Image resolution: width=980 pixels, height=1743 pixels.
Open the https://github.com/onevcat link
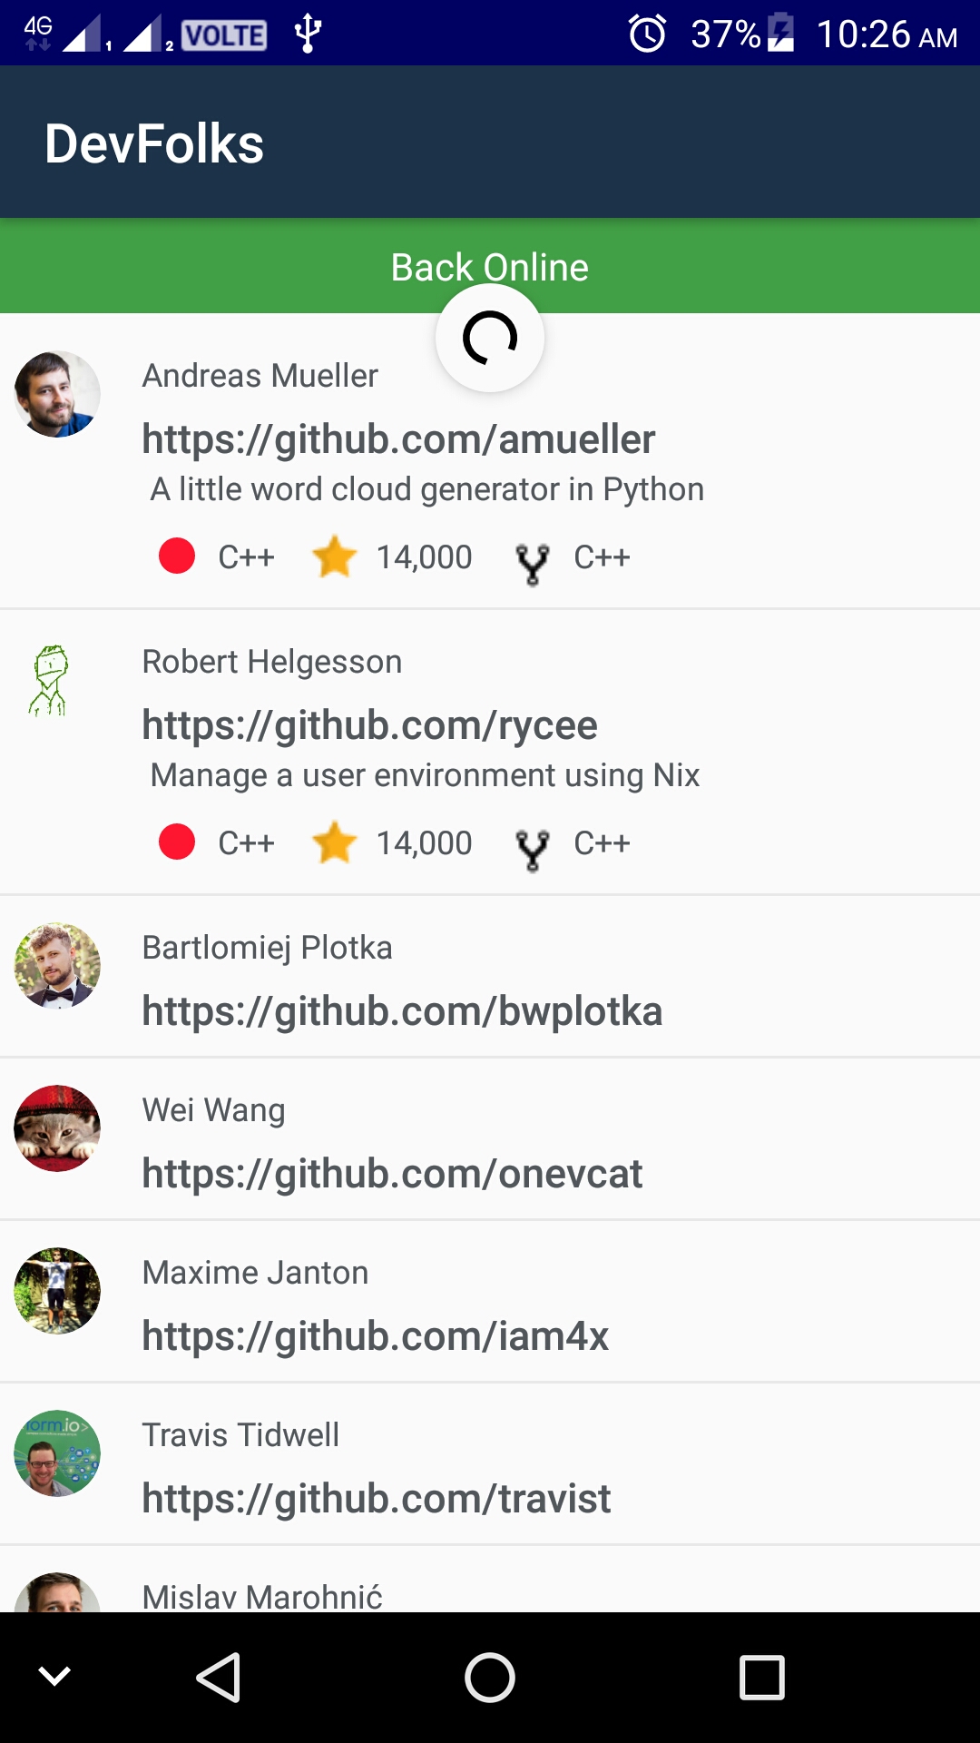(x=392, y=1174)
